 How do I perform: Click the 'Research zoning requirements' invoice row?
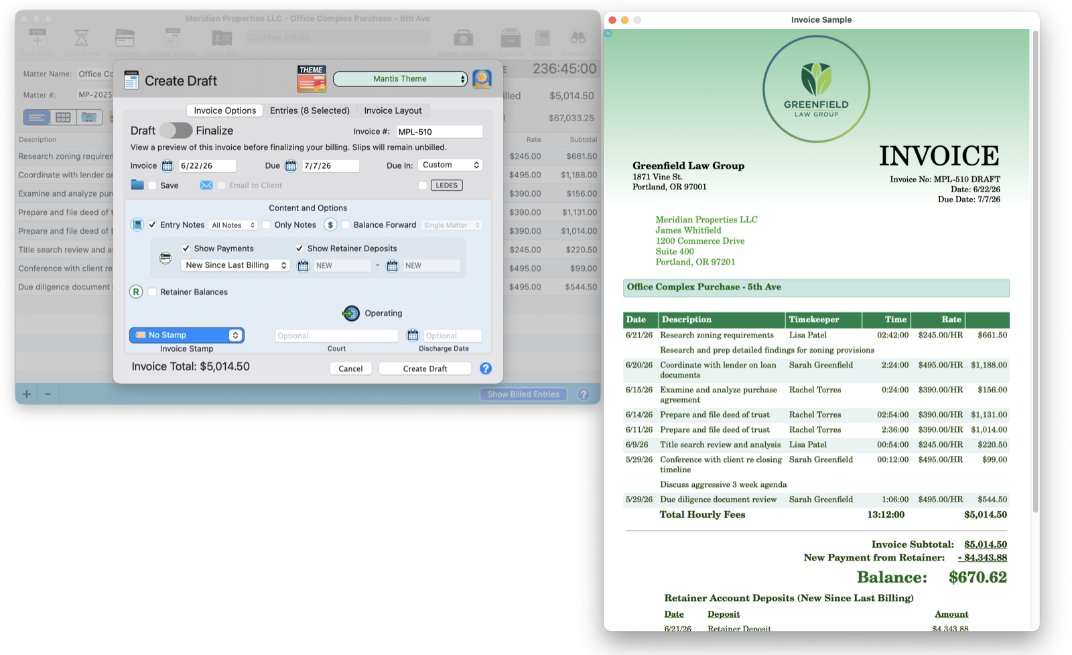click(x=816, y=335)
